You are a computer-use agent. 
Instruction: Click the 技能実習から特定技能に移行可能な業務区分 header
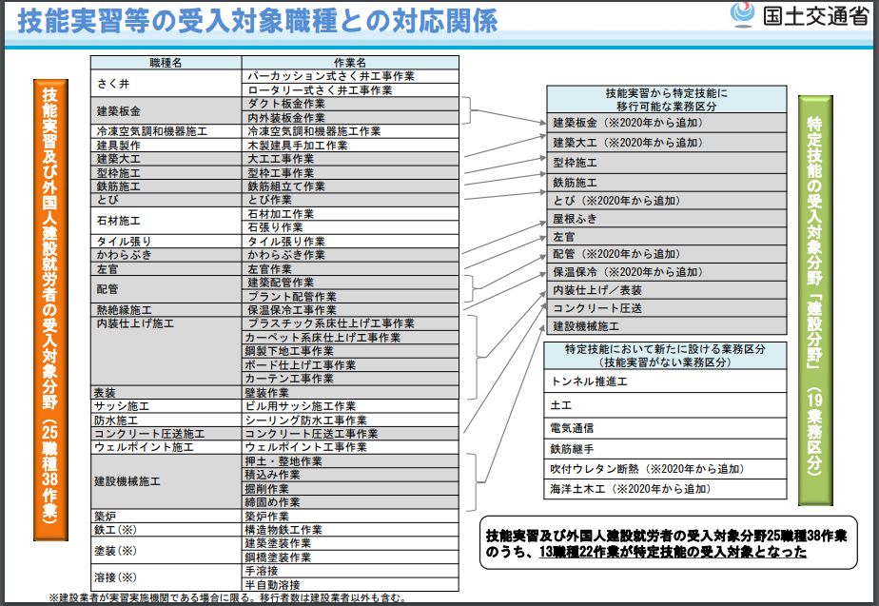(667, 100)
